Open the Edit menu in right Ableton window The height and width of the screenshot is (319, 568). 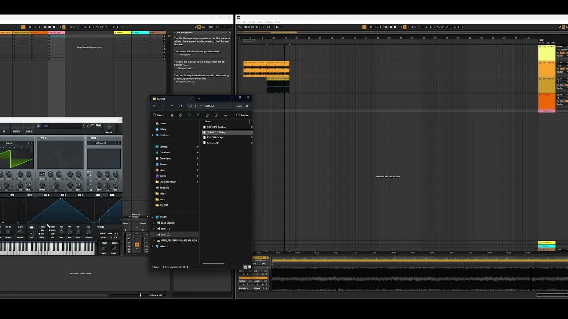(245, 22)
